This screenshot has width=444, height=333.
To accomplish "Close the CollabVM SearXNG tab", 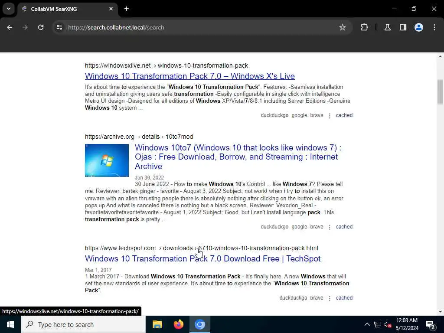I will tap(111, 9).
